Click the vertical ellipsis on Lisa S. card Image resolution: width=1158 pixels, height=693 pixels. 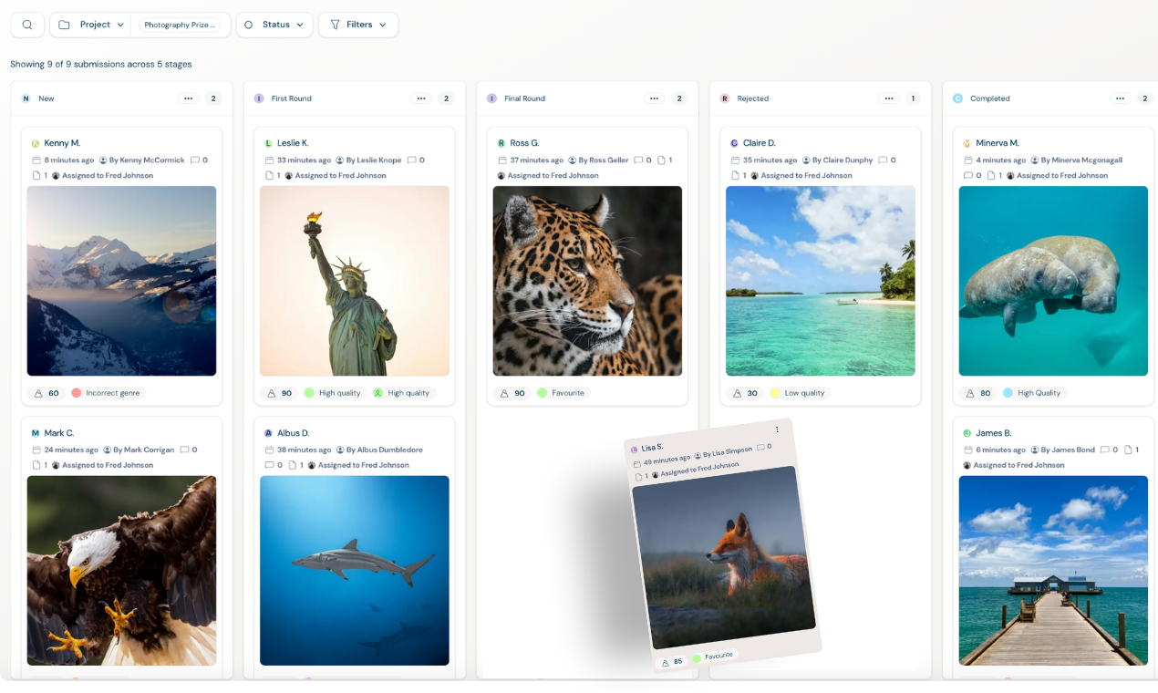click(x=777, y=429)
